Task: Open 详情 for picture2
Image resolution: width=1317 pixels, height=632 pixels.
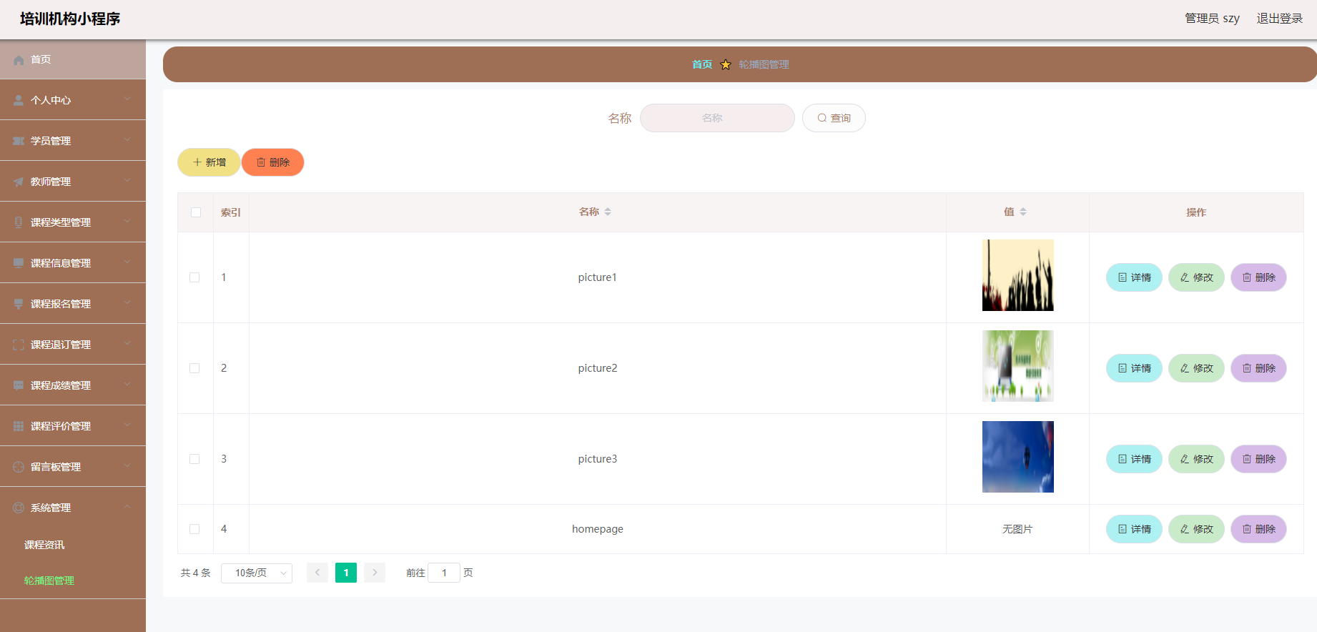Action: coord(1134,368)
